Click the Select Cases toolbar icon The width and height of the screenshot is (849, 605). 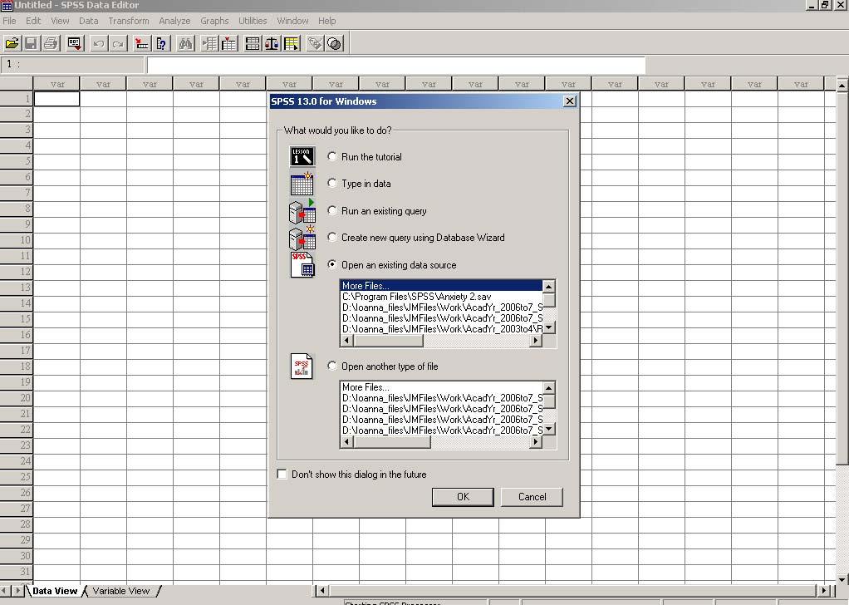click(292, 43)
